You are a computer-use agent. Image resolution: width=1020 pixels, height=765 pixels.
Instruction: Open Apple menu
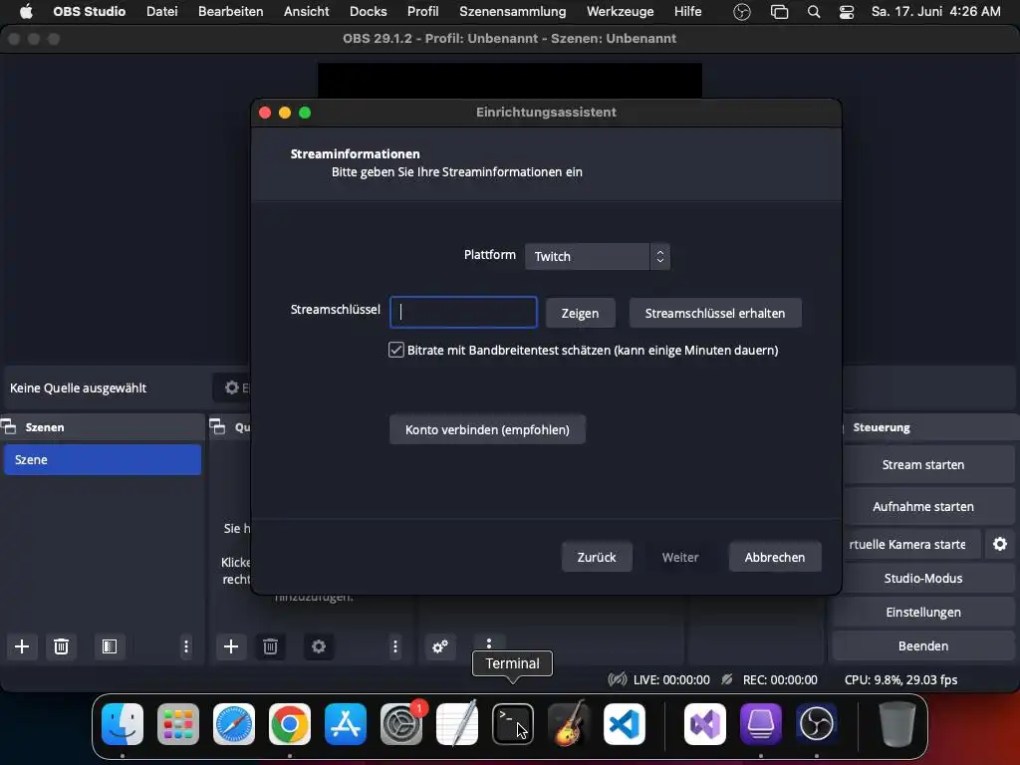click(25, 12)
